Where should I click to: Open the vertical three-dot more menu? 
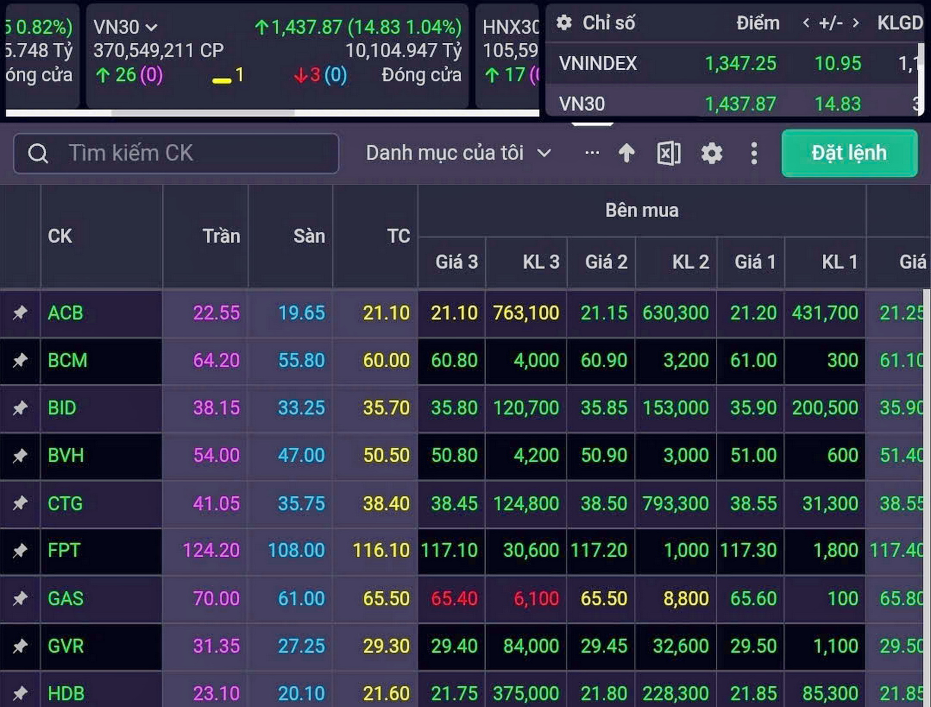click(754, 153)
